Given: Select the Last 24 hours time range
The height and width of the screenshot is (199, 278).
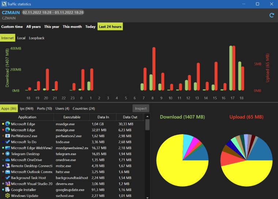Looking at the screenshot, I should click(x=110, y=27).
